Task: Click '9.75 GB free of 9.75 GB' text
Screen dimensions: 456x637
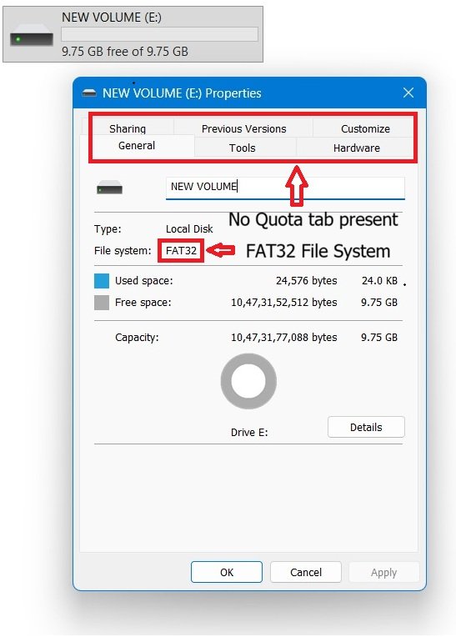Action: (x=125, y=52)
